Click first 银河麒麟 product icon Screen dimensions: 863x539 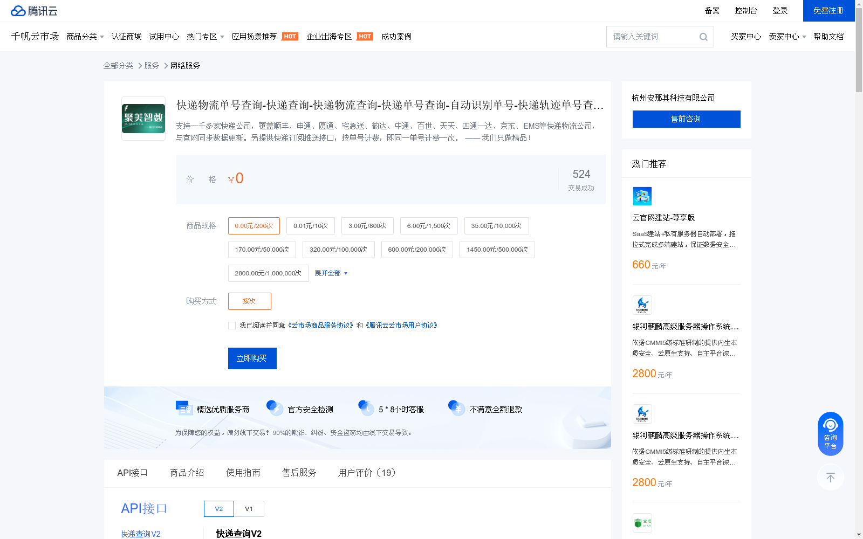(642, 305)
